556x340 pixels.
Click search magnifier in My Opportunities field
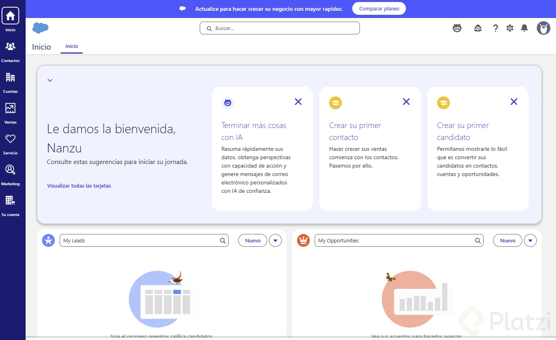(x=478, y=241)
